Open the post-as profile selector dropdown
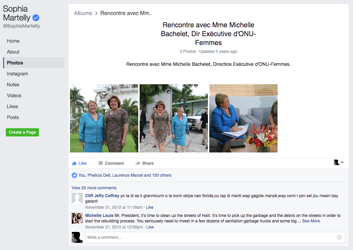This screenshot has width=353, height=250. [x=339, y=163]
